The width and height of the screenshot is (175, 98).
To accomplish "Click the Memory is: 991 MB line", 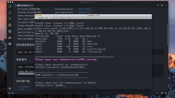I will (x=46, y=33).
